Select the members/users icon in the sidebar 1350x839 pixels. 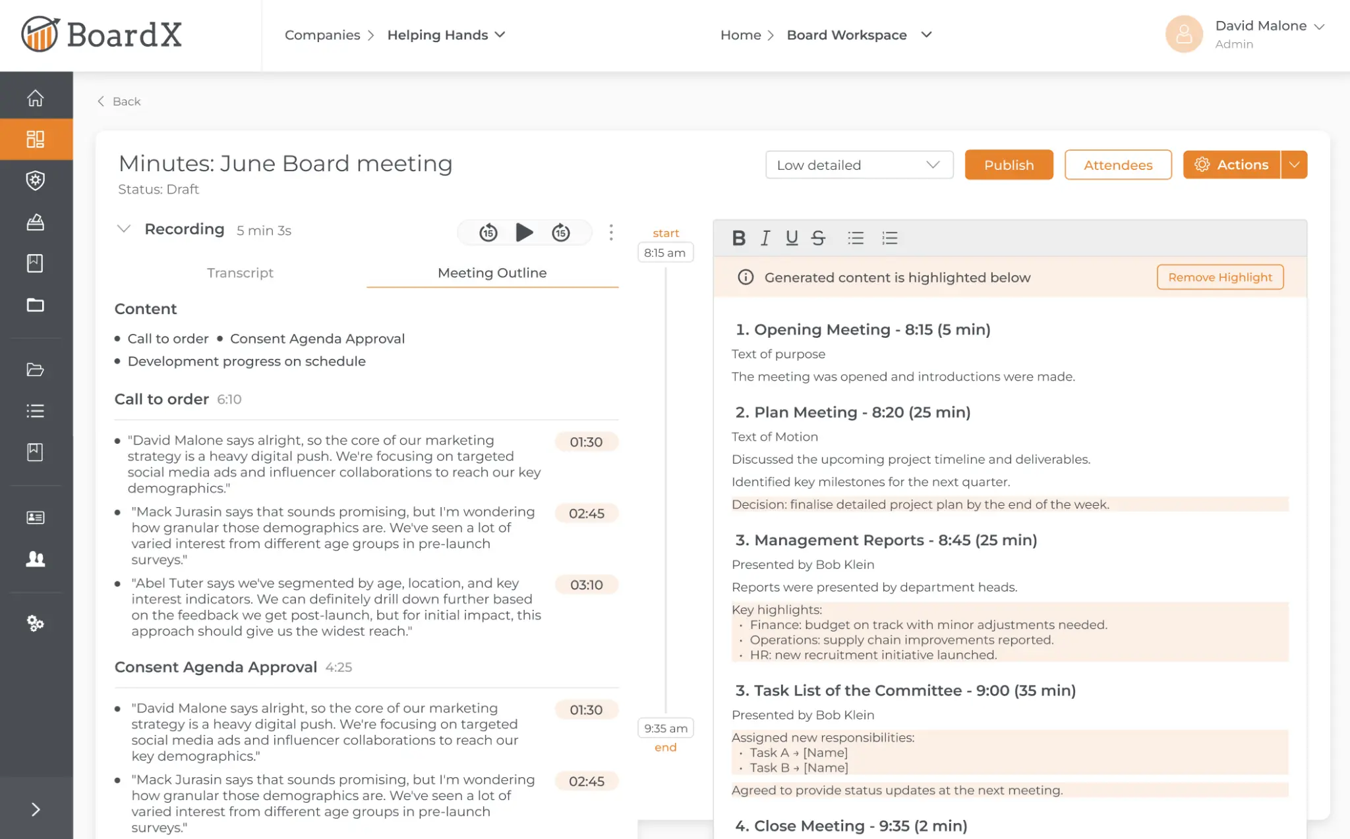36,559
